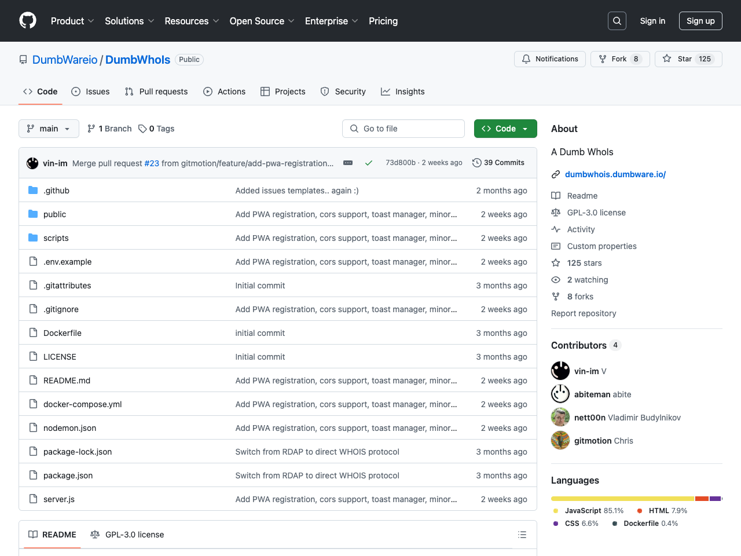
Task: Click the Custom properties icon
Action: (x=556, y=246)
